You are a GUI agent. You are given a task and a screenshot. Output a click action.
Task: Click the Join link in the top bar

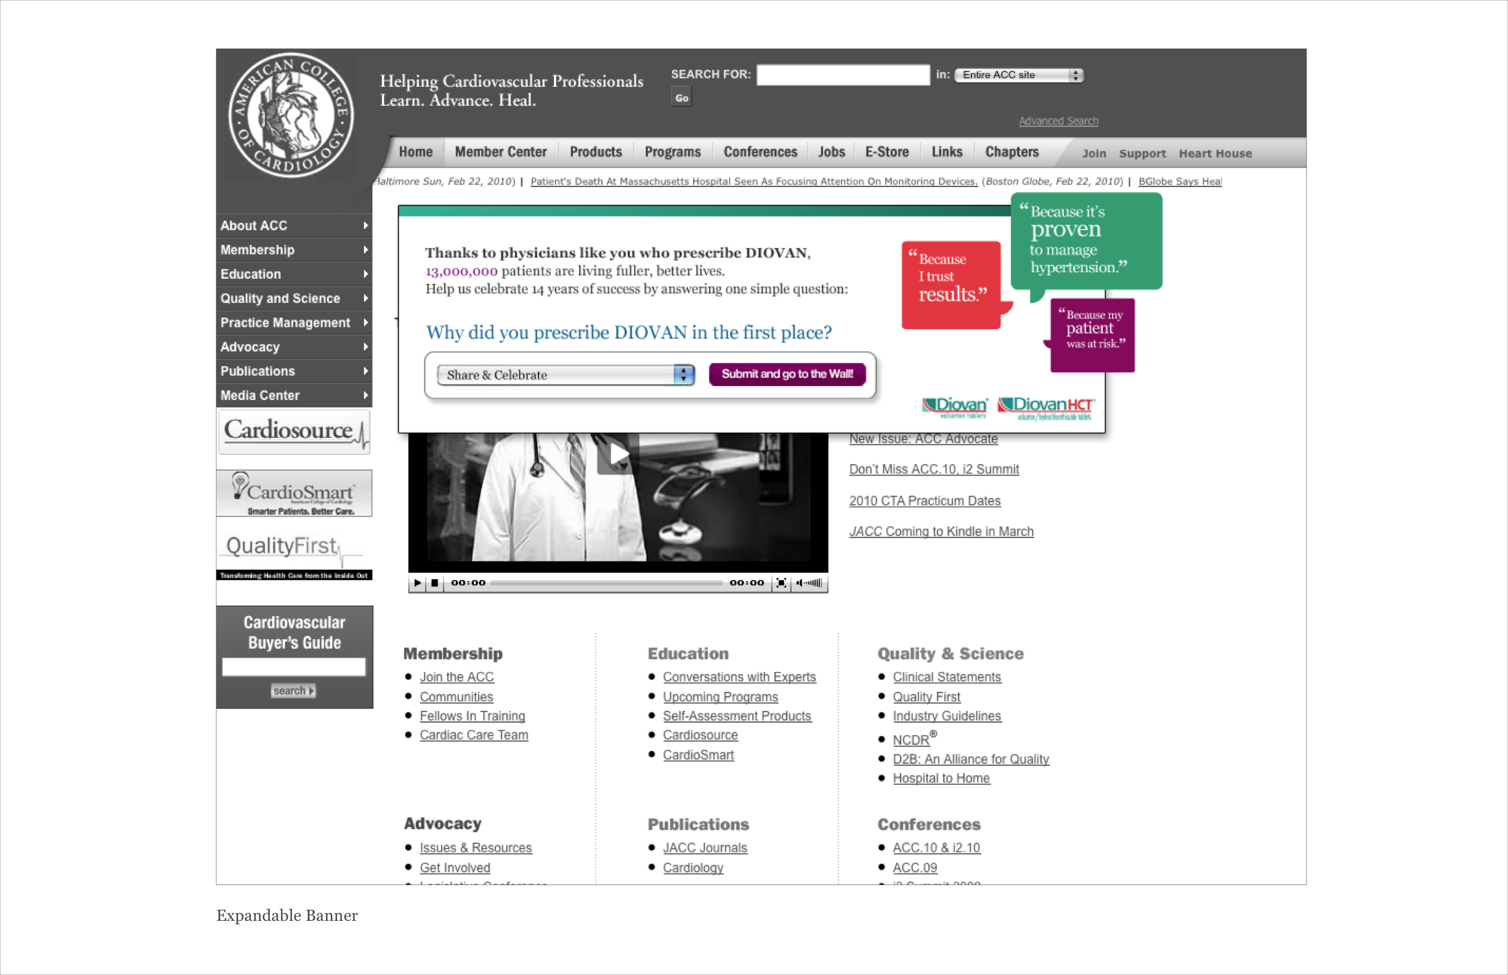click(1093, 153)
